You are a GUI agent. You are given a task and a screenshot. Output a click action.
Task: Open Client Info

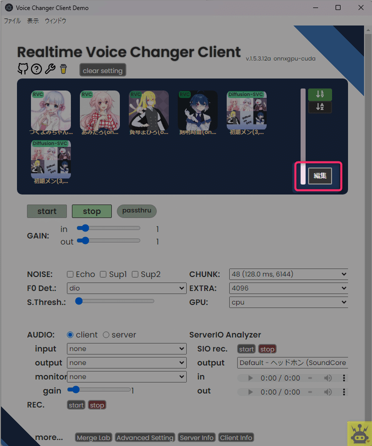point(236,437)
